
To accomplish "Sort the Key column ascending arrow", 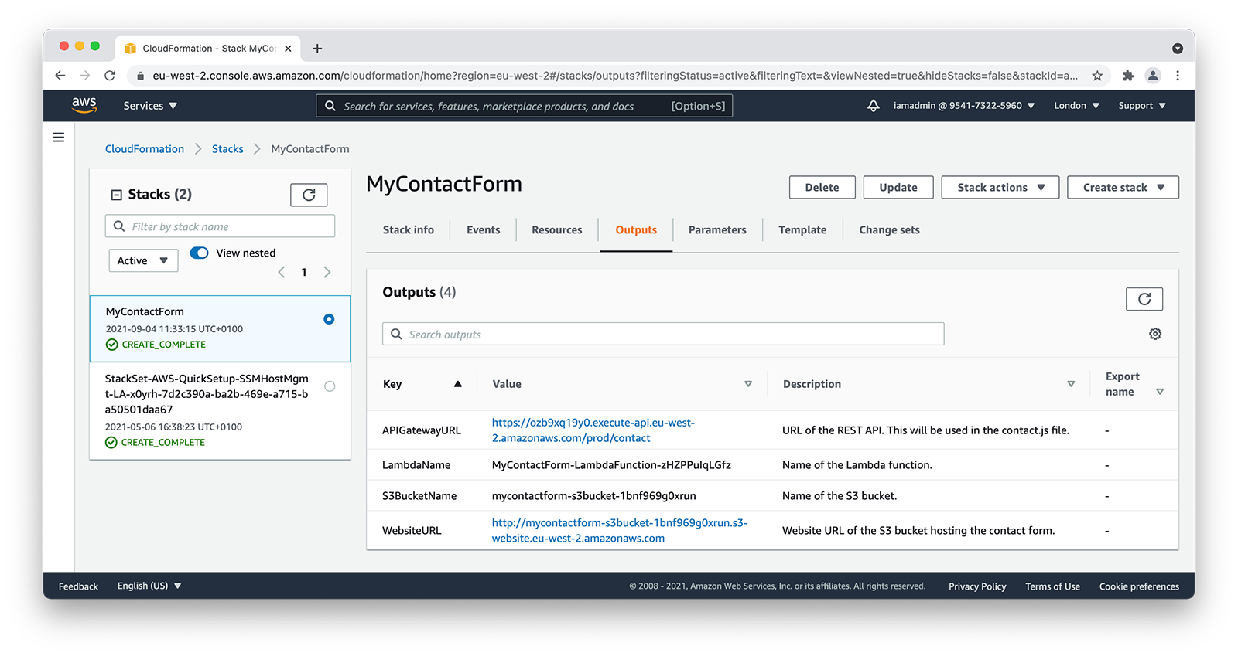I will point(458,384).
